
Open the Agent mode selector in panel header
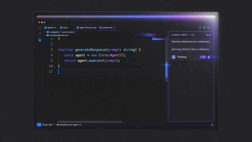tap(208, 35)
